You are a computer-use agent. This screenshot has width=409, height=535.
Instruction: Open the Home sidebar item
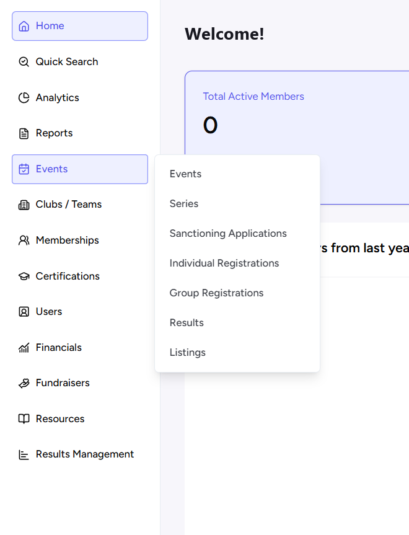80,26
